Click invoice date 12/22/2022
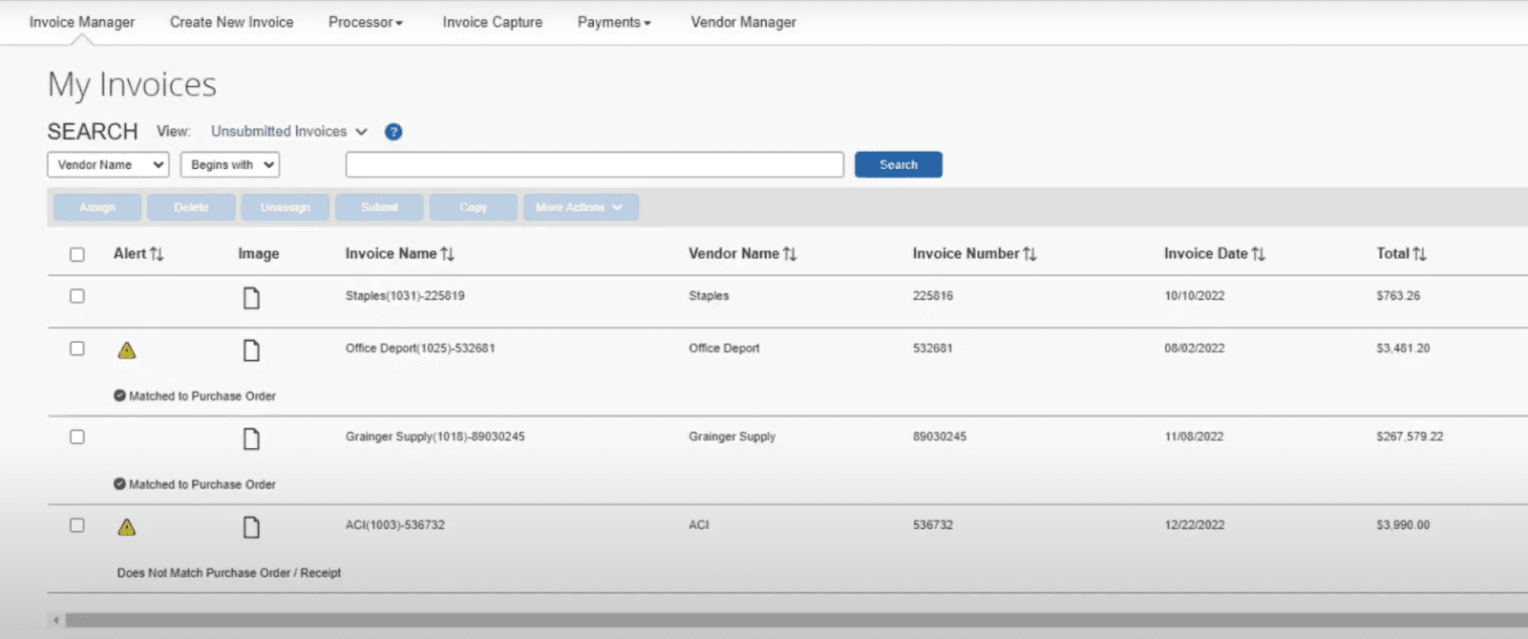Viewport: 1528px width, 639px height. coord(1195,525)
